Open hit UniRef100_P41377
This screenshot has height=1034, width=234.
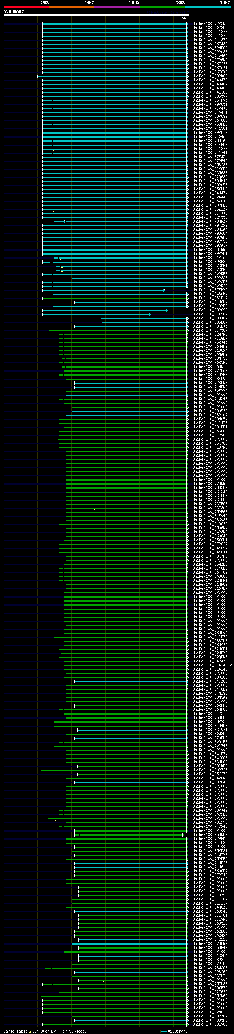[210, 36]
